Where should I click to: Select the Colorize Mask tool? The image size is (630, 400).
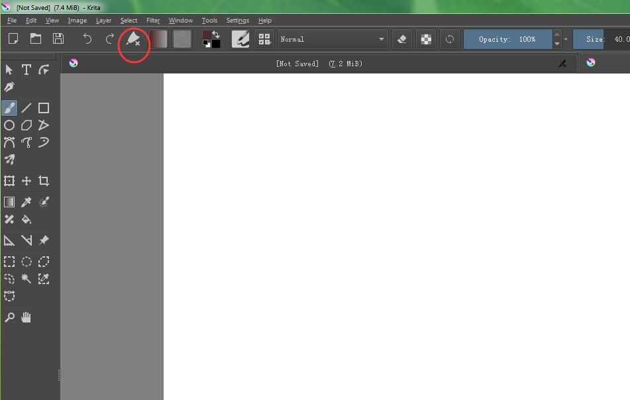[44, 202]
